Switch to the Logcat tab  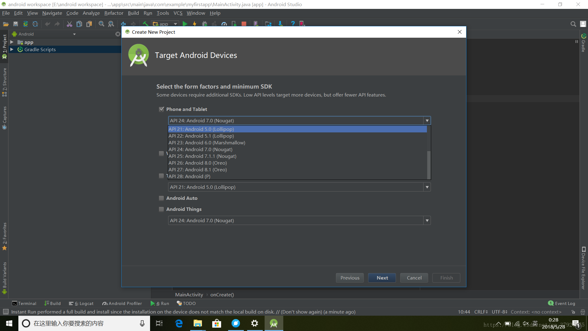coord(81,303)
